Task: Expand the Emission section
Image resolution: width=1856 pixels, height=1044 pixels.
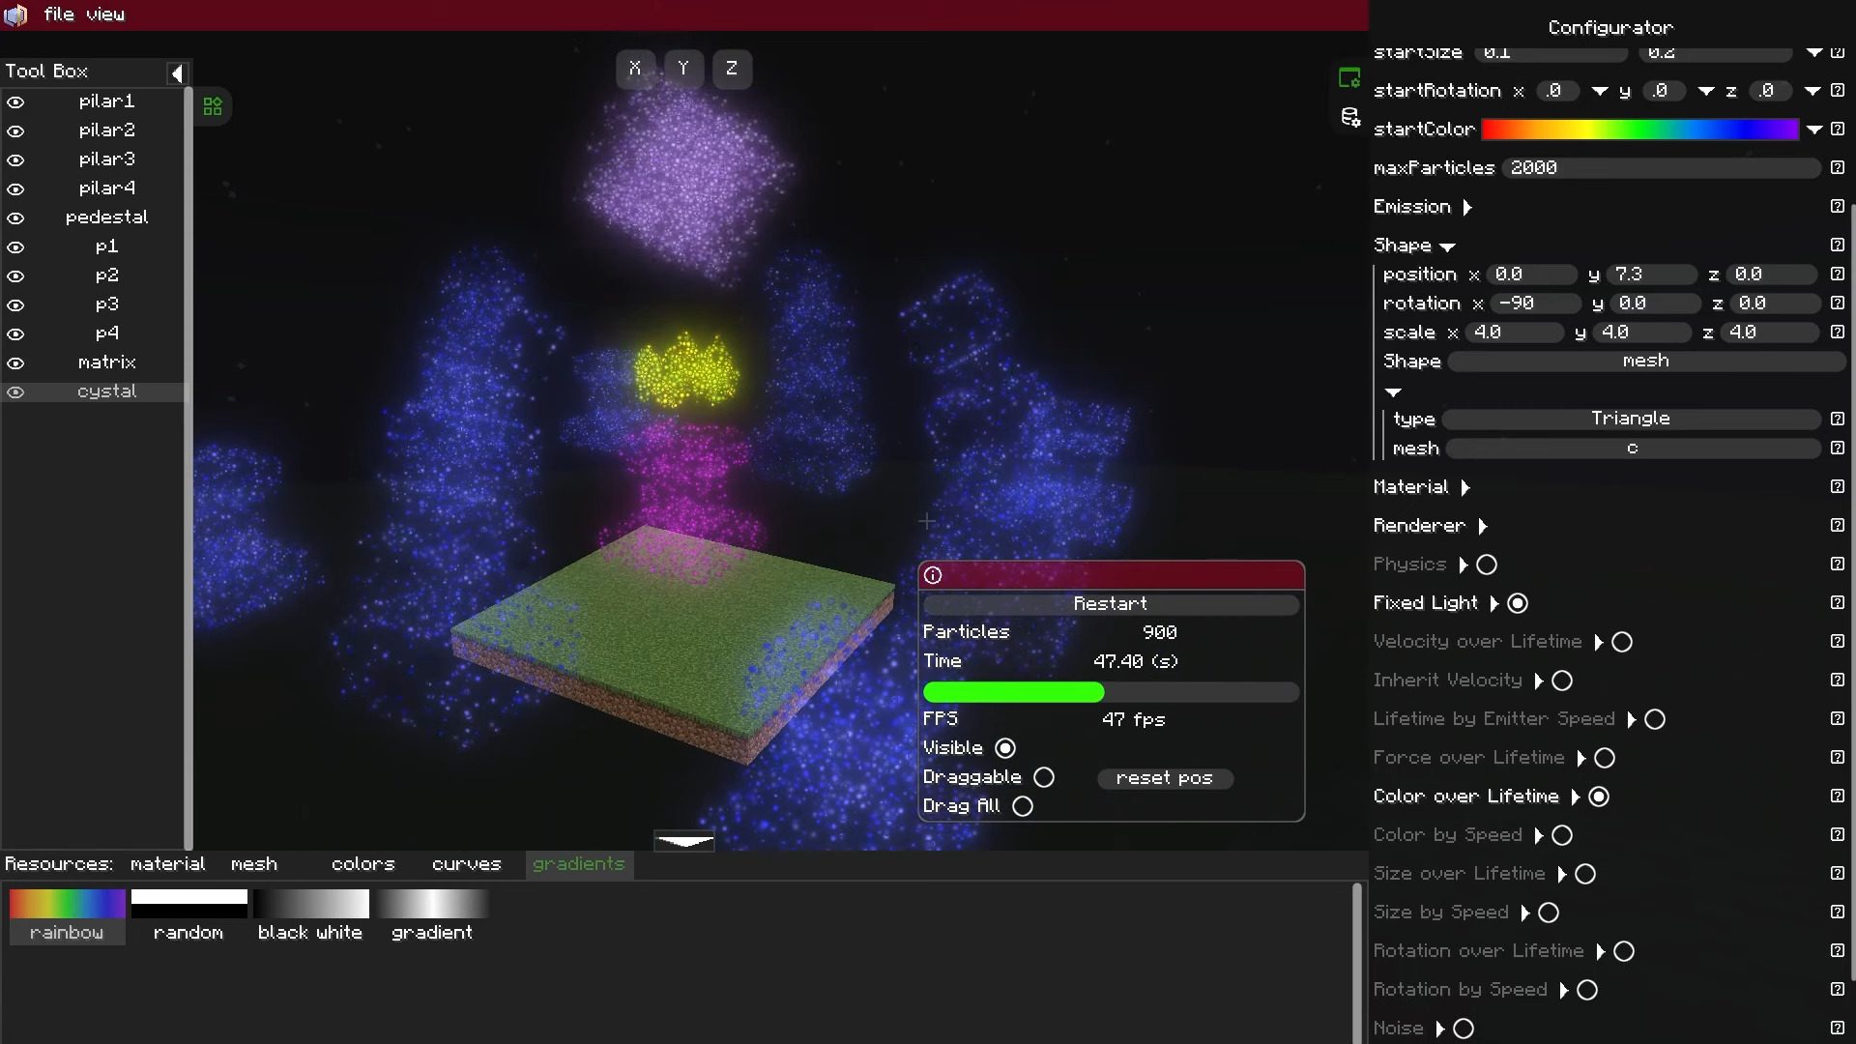Action: (1467, 207)
